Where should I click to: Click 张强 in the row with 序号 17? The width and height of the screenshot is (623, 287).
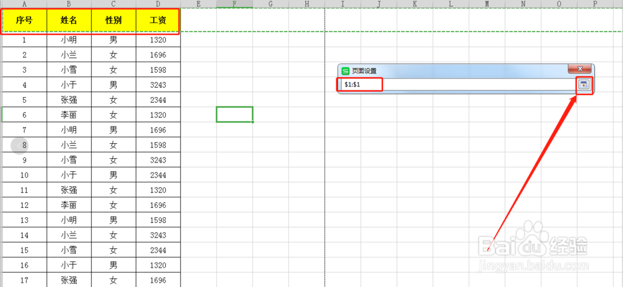click(69, 280)
